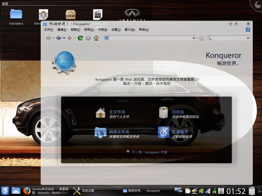262x196 pixels.
Task: Select the DEB package icon on the desktop
Action: (x=71, y=14)
